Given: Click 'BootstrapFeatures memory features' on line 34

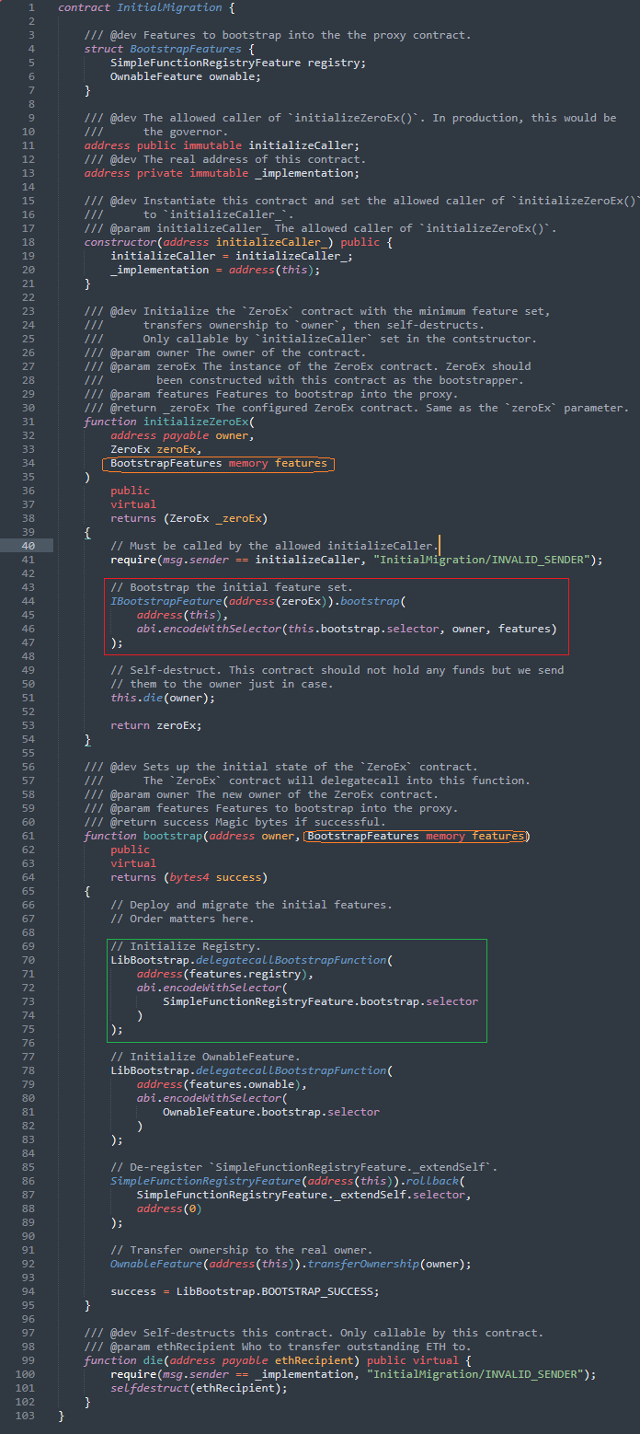Looking at the screenshot, I should point(219,463).
